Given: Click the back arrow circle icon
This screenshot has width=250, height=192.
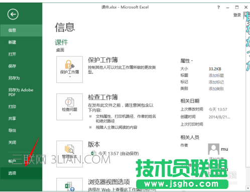Looking at the screenshot, I should click(13, 14).
